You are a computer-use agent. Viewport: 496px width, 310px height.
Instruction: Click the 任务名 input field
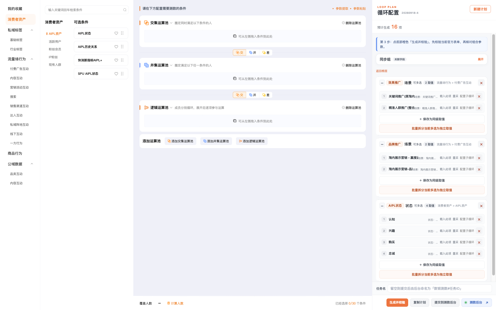440,289
